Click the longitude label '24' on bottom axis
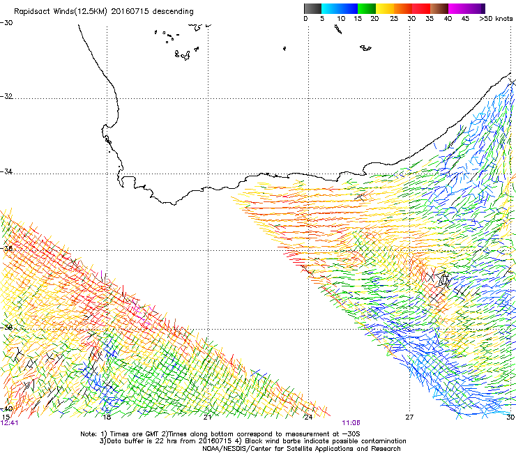The height and width of the screenshot is (453, 516). [x=308, y=417]
